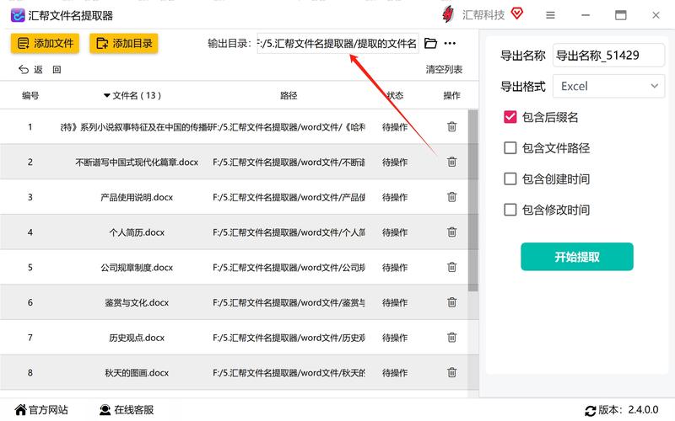Delete 公司规章制度.docx with the trash icon
The width and height of the screenshot is (675, 421).
coord(451,267)
